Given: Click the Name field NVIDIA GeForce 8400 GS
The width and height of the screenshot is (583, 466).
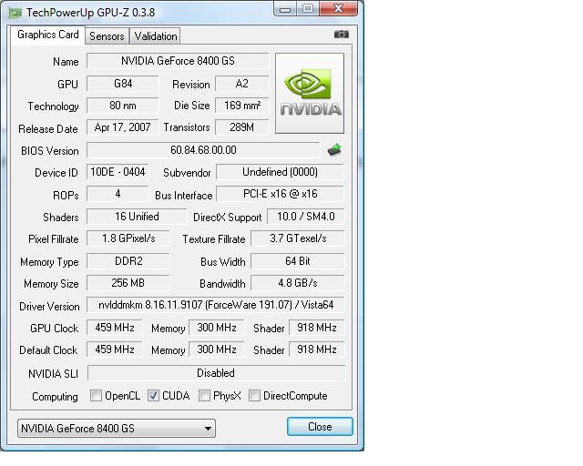Looking at the screenshot, I should click(x=178, y=61).
